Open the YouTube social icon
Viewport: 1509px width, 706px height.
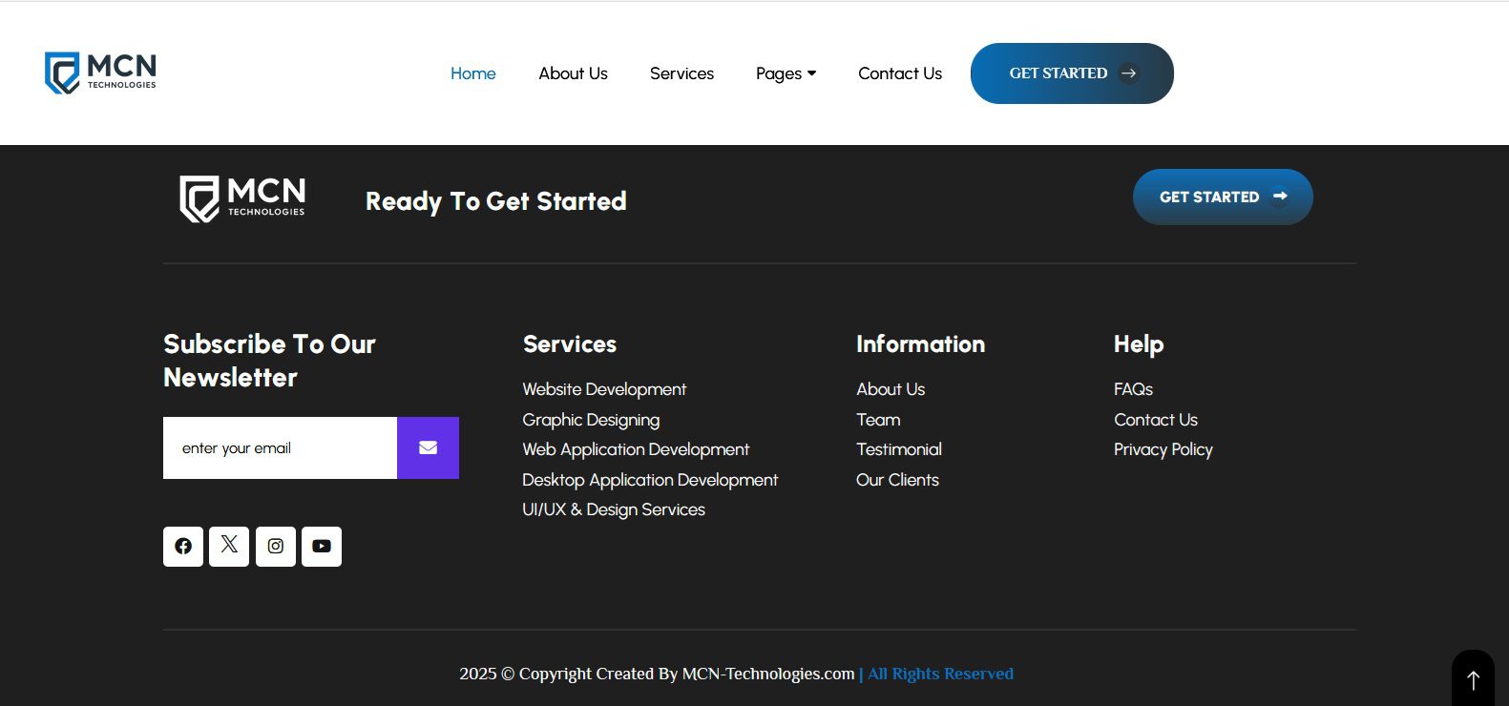coord(322,547)
